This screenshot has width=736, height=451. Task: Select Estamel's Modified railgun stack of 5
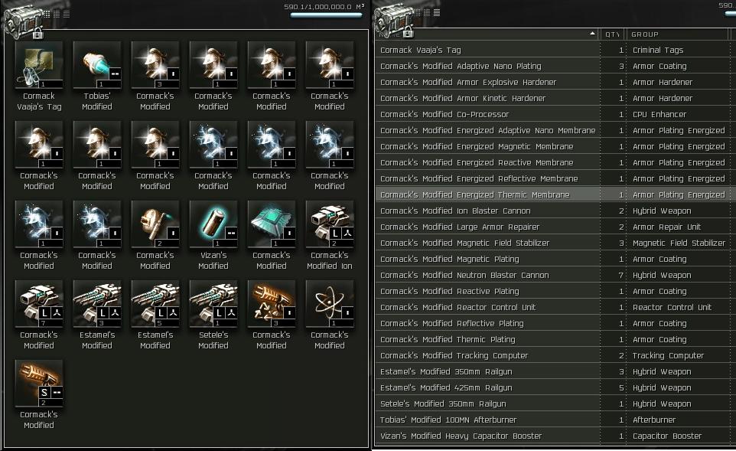click(x=155, y=304)
